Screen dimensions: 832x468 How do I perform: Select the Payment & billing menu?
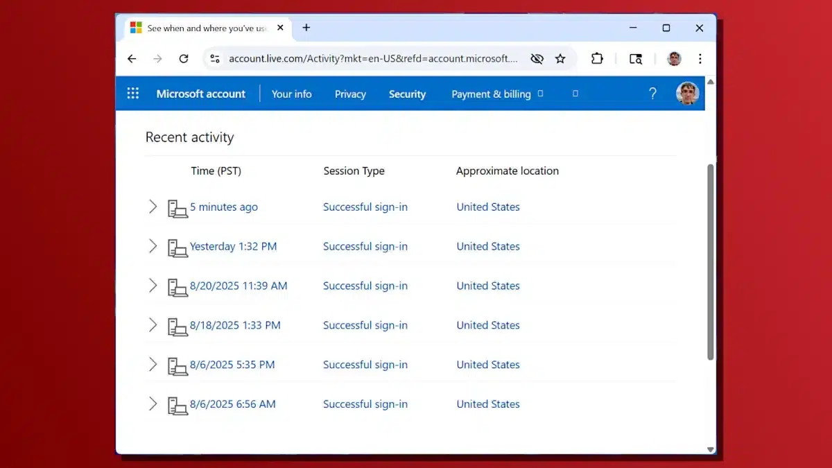coord(490,94)
